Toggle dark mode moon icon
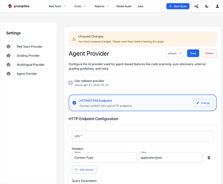The width and height of the screenshot is (223, 184). [x=207, y=6]
